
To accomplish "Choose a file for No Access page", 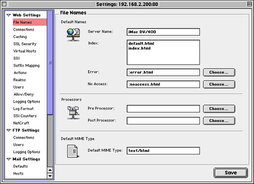I will coord(219,84).
